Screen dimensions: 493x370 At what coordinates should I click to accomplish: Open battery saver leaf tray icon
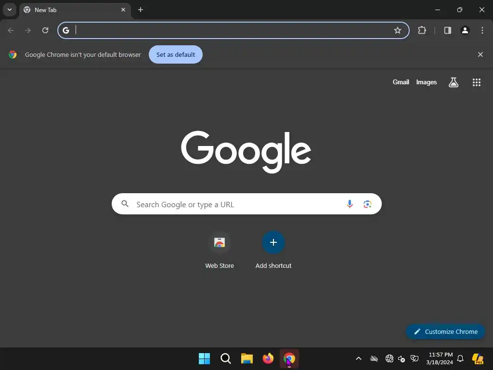click(x=415, y=358)
